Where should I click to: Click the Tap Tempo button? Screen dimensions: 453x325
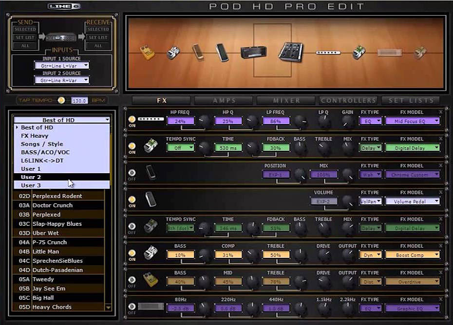61,100
